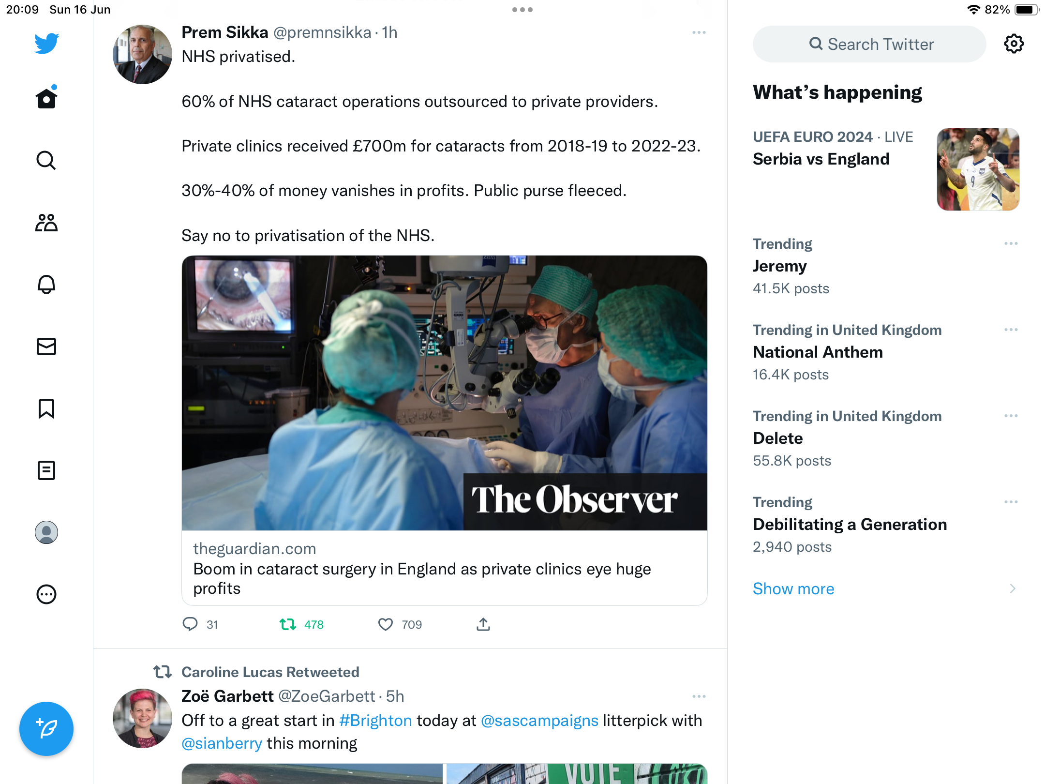
Task: Click '@ZoeGarbett' handle text
Action: click(x=327, y=696)
